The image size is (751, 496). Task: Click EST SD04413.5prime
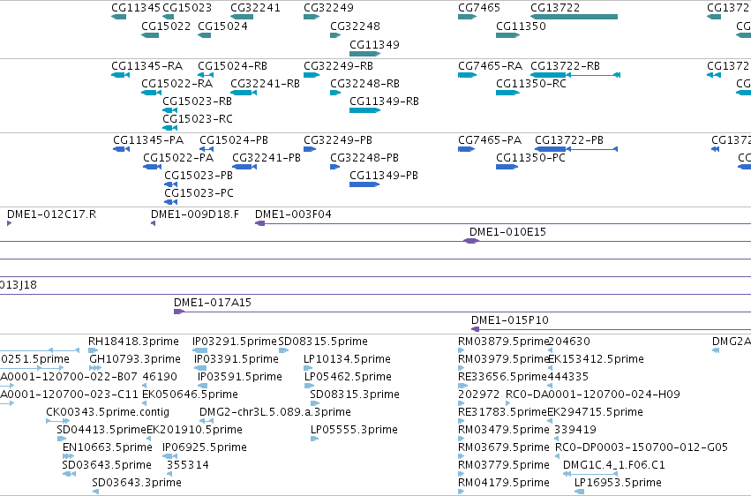(101, 430)
